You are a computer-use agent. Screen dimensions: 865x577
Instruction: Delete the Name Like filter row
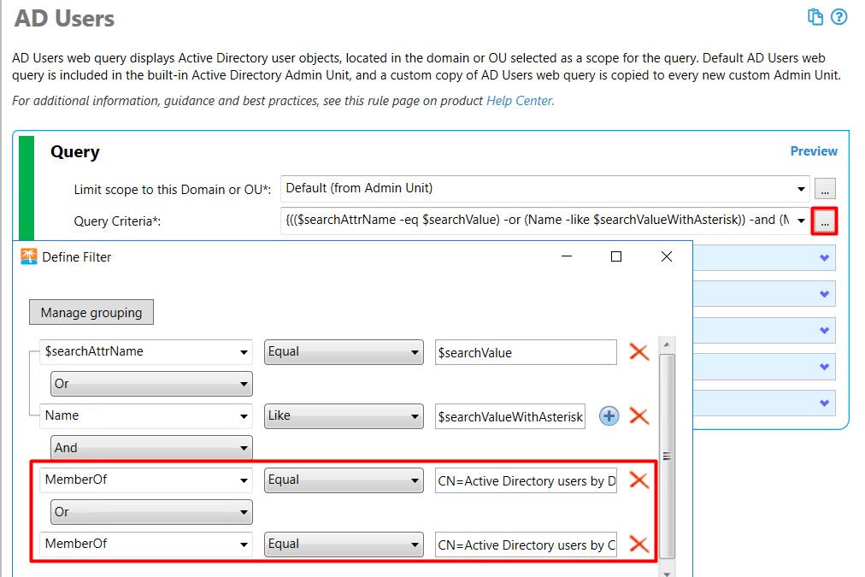638,416
